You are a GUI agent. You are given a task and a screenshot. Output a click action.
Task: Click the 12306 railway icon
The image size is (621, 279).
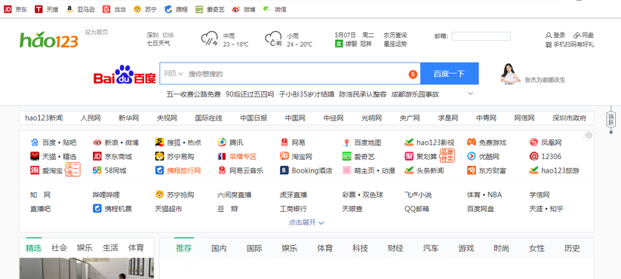tap(534, 156)
